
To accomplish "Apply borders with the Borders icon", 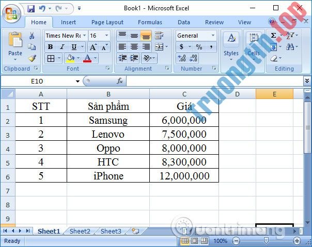I will (51, 58).
